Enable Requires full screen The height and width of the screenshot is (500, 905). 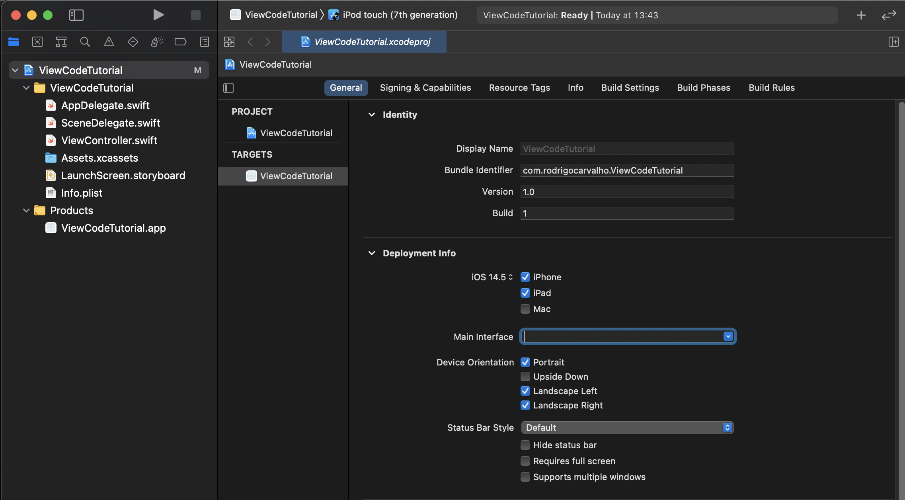pyautogui.click(x=525, y=461)
